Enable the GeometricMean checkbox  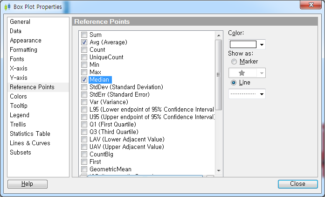click(84, 169)
